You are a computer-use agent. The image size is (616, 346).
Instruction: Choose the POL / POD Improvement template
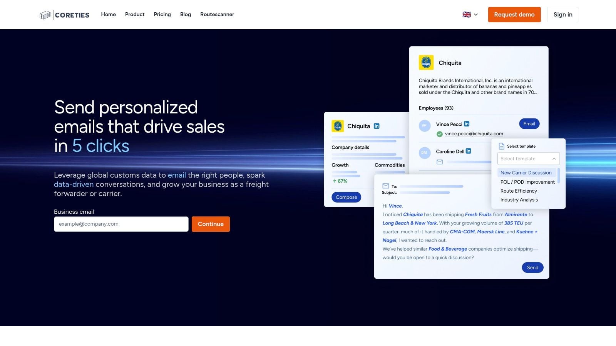pos(527,182)
